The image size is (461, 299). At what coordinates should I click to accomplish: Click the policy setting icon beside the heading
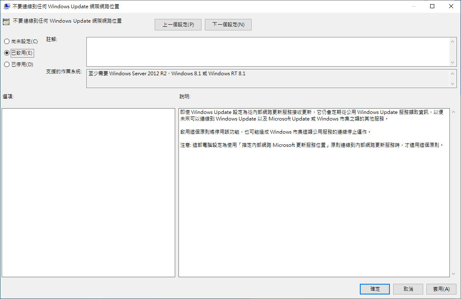click(6, 22)
